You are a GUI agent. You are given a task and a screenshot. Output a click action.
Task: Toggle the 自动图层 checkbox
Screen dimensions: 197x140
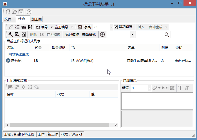pos(116,27)
